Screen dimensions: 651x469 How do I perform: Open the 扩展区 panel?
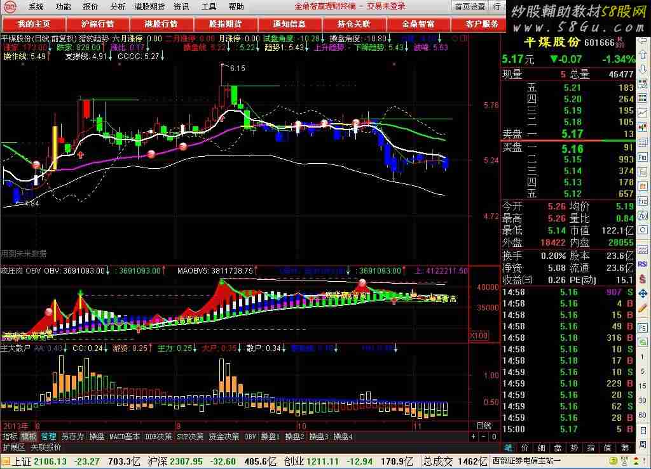point(15,447)
